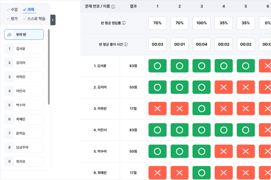This screenshot has height=180, width=271.
Task: Open 이하린's wrong mark for question 1
Action: tap(157, 108)
